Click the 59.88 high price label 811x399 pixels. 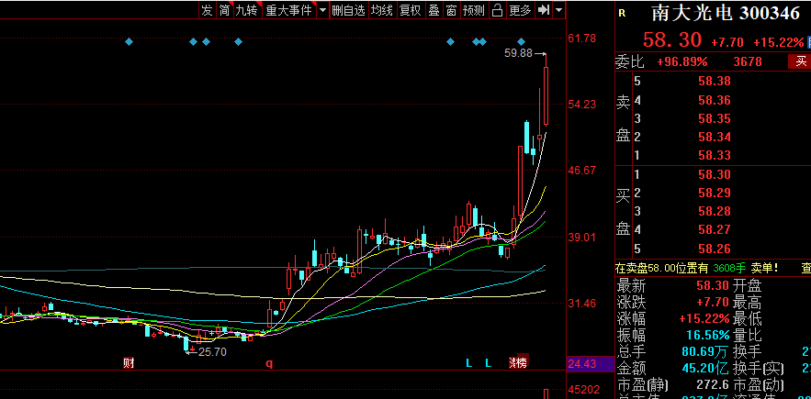click(518, 52)
